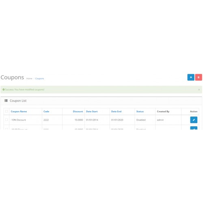The image size is (203, 203).
Task: Edit the -10% Discount coupon pencil icon
Action: (x=194, y=120)
